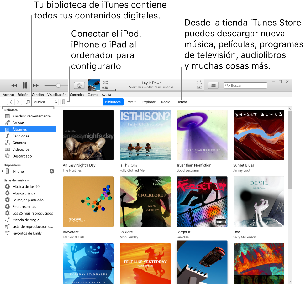Rewind to the previous track
Screen dimensions: 306x285
tap(14, 85)
